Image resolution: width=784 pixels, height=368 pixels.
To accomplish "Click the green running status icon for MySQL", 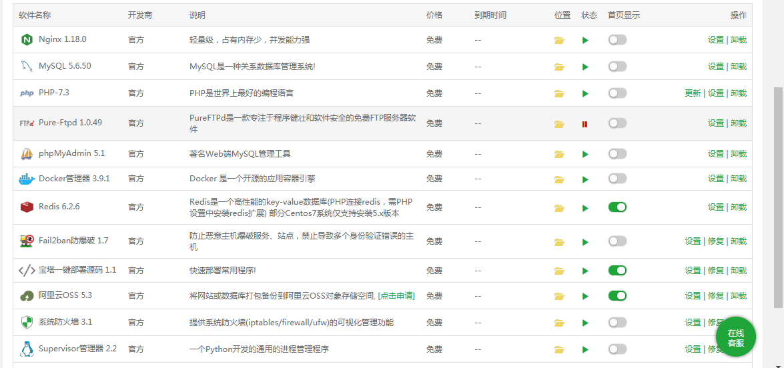I will pyautogui.click(x=585, y=67).
